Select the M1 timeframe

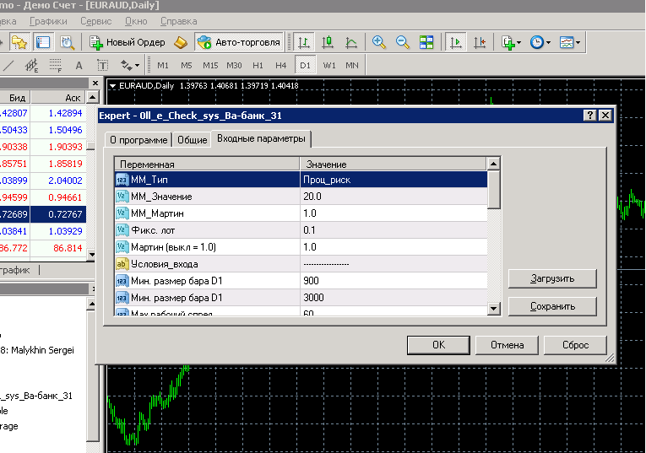coord(163,65)
